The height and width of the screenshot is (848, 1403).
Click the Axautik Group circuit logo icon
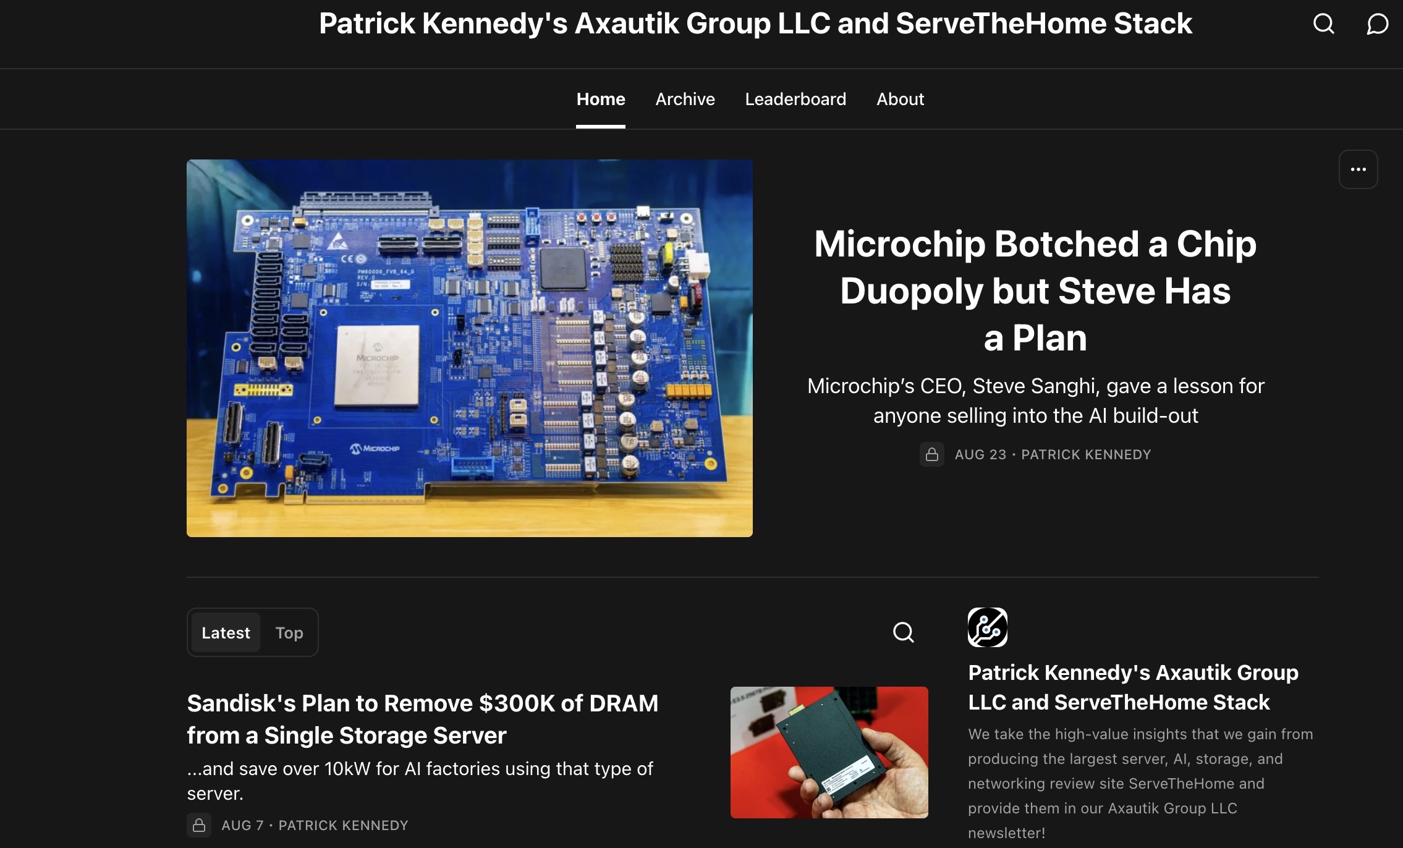click(x=987, y=627)
